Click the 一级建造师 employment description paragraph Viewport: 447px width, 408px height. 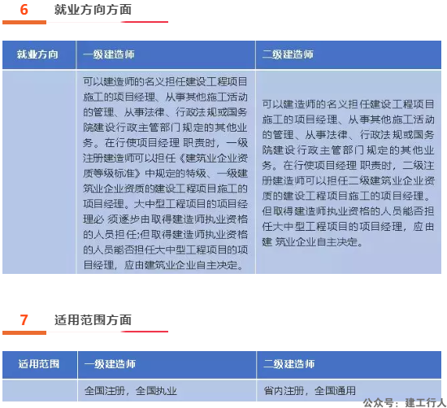[165, 173]
